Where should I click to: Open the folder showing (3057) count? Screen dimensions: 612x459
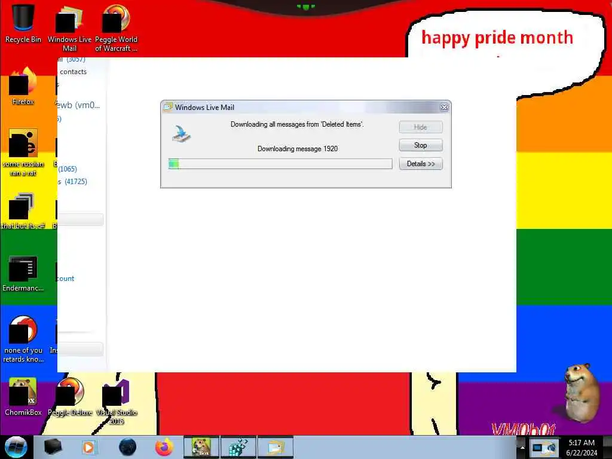[x=72, y=60]
